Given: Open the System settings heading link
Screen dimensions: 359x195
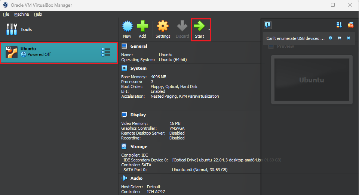Looking at the screenshot, I should point(138,68).
